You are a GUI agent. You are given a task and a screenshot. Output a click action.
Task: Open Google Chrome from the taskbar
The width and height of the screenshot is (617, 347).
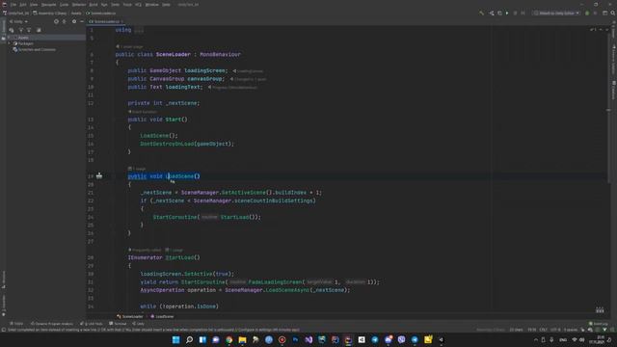(x=229, y=339)
